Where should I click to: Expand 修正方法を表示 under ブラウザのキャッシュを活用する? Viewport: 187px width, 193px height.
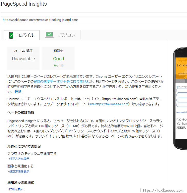pyautogui.click(x=19, y=159)
